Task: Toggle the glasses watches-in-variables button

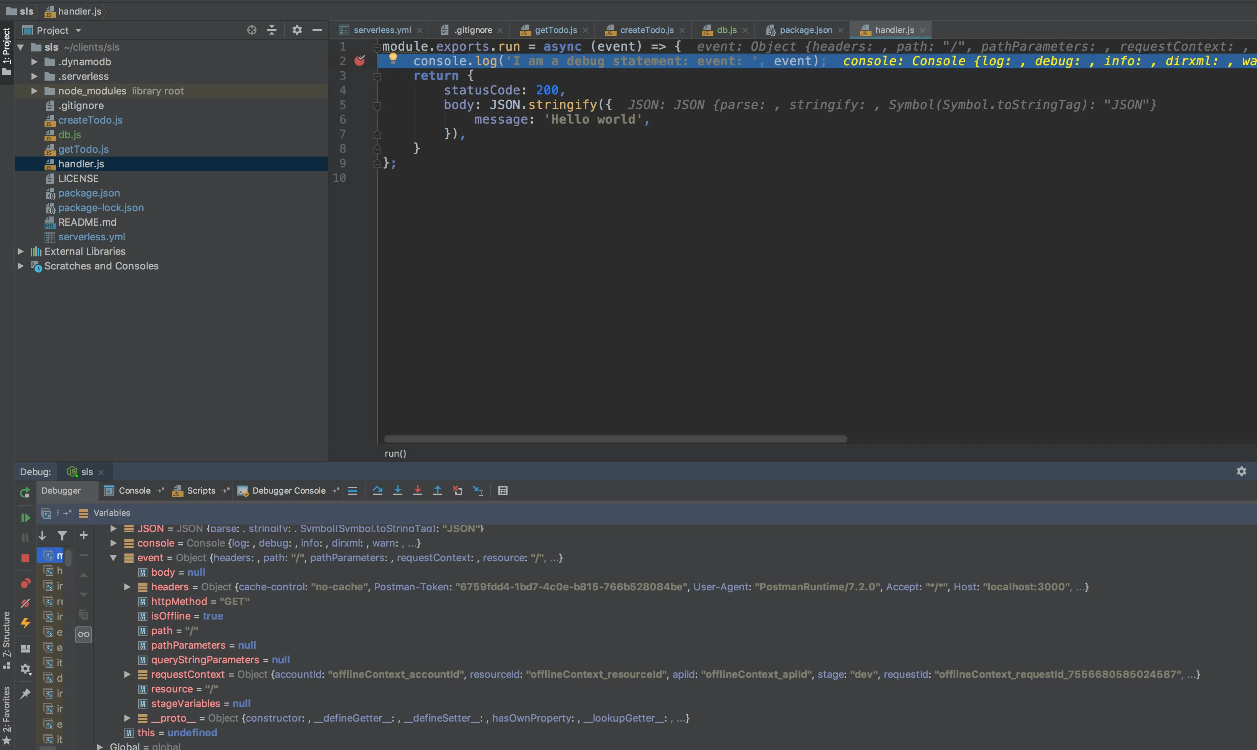Action: click(x=83, y=634)
